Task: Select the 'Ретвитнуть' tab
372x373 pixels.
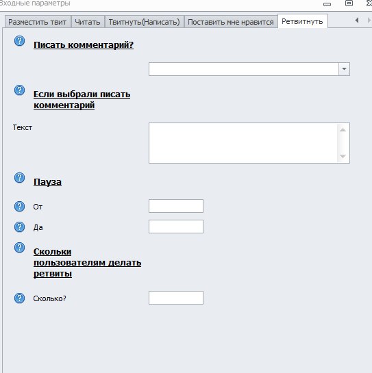Action: point(302,21)
